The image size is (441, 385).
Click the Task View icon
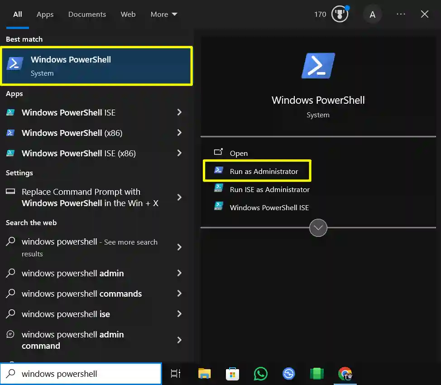tap(176, 374)
